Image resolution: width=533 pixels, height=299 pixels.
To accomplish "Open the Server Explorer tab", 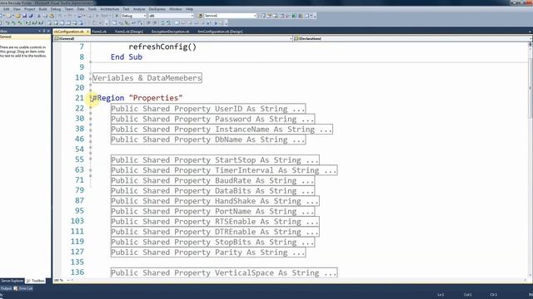I will click(12, 281).
